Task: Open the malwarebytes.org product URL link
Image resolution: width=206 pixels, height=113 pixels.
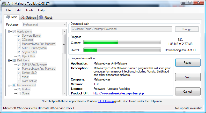Action: pyautogui.click(x=119, y=93)
